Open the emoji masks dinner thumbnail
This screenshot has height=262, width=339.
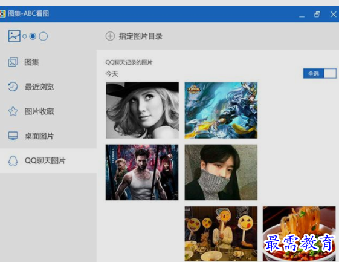221,234
